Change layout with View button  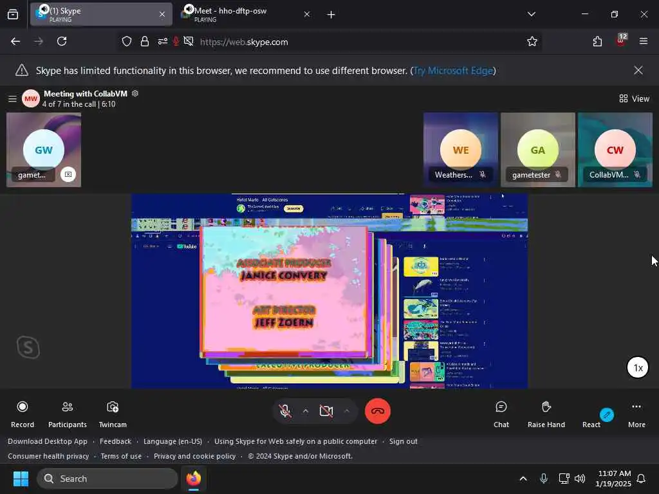[634, 98]
